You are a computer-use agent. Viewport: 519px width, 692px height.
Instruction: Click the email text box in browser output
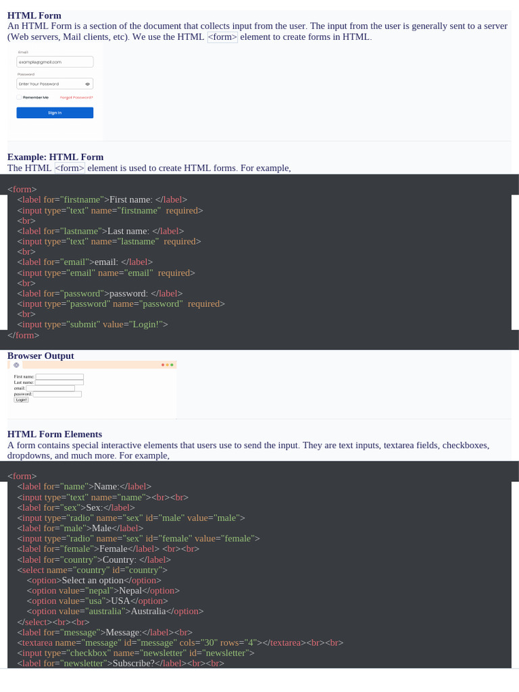click(51, 388)
